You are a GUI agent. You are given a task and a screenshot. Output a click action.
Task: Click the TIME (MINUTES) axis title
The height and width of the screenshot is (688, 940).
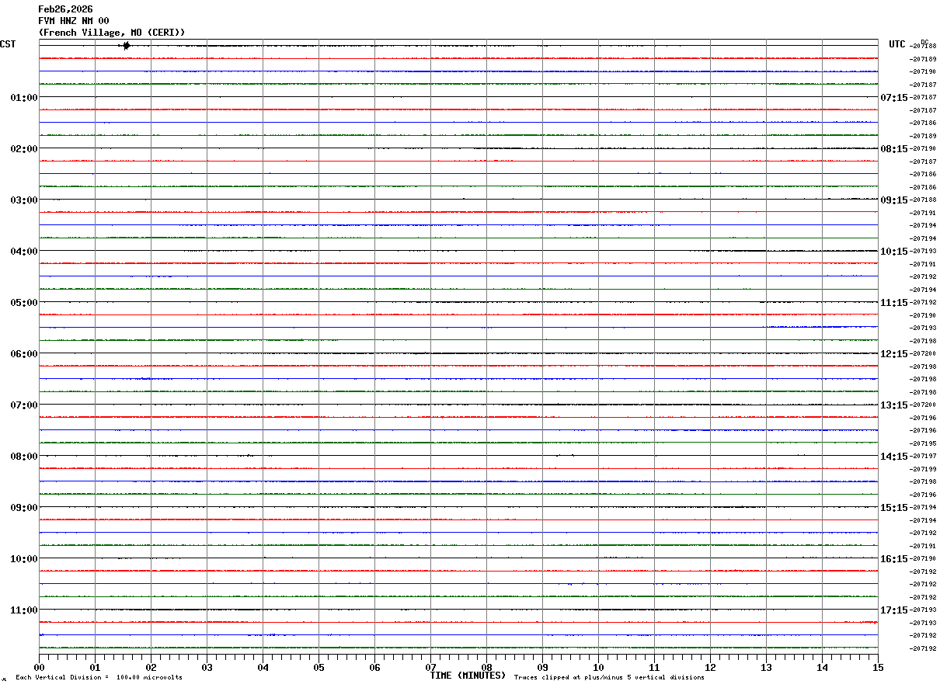pos(468,676)
